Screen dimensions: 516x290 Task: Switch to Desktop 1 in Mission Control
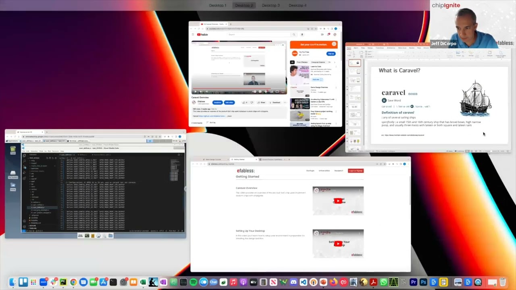point(218,5)
